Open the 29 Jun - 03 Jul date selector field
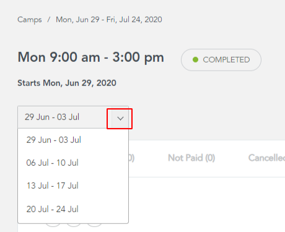Image resolution: width=285 pixels, height=232 pixels. [73, 118]
